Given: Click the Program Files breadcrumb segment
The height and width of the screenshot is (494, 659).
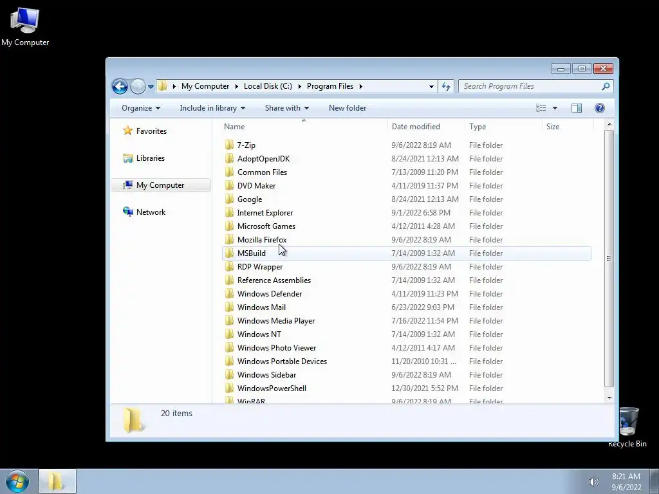Looking at the screenshot, I should (x=330, y=86).
